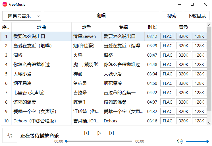Image resolution: width=212 pixels, height=146 pixels.
Task: Download 七里香 (女声版) in 320K
Action: 184,93
